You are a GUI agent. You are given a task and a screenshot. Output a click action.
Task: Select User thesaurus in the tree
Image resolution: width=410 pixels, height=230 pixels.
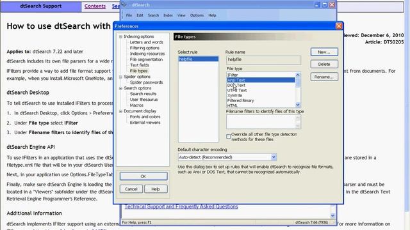(143, 100)
